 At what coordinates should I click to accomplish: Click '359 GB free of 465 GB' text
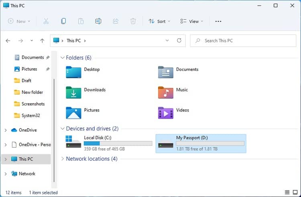point(104,149)
